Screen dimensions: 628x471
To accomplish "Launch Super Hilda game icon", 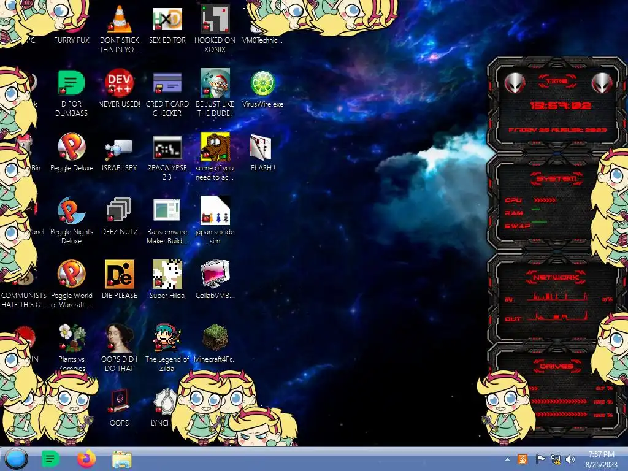I will coord(167,274).
